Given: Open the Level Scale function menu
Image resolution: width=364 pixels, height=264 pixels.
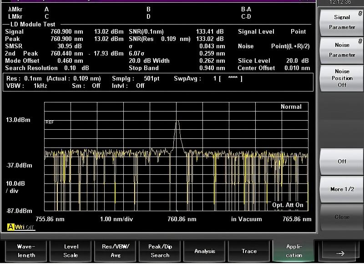Looking at the screenshot, I should pos(71,251).
